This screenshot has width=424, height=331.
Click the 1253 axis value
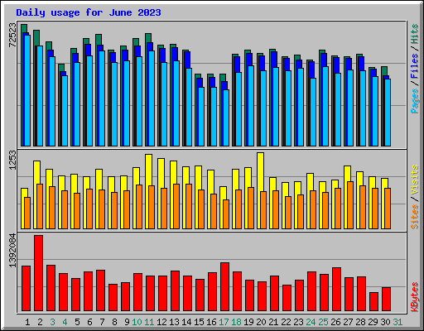tap(12, 160)
